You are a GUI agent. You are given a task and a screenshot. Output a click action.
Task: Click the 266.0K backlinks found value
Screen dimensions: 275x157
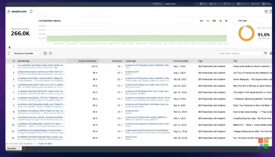point(20,33)
